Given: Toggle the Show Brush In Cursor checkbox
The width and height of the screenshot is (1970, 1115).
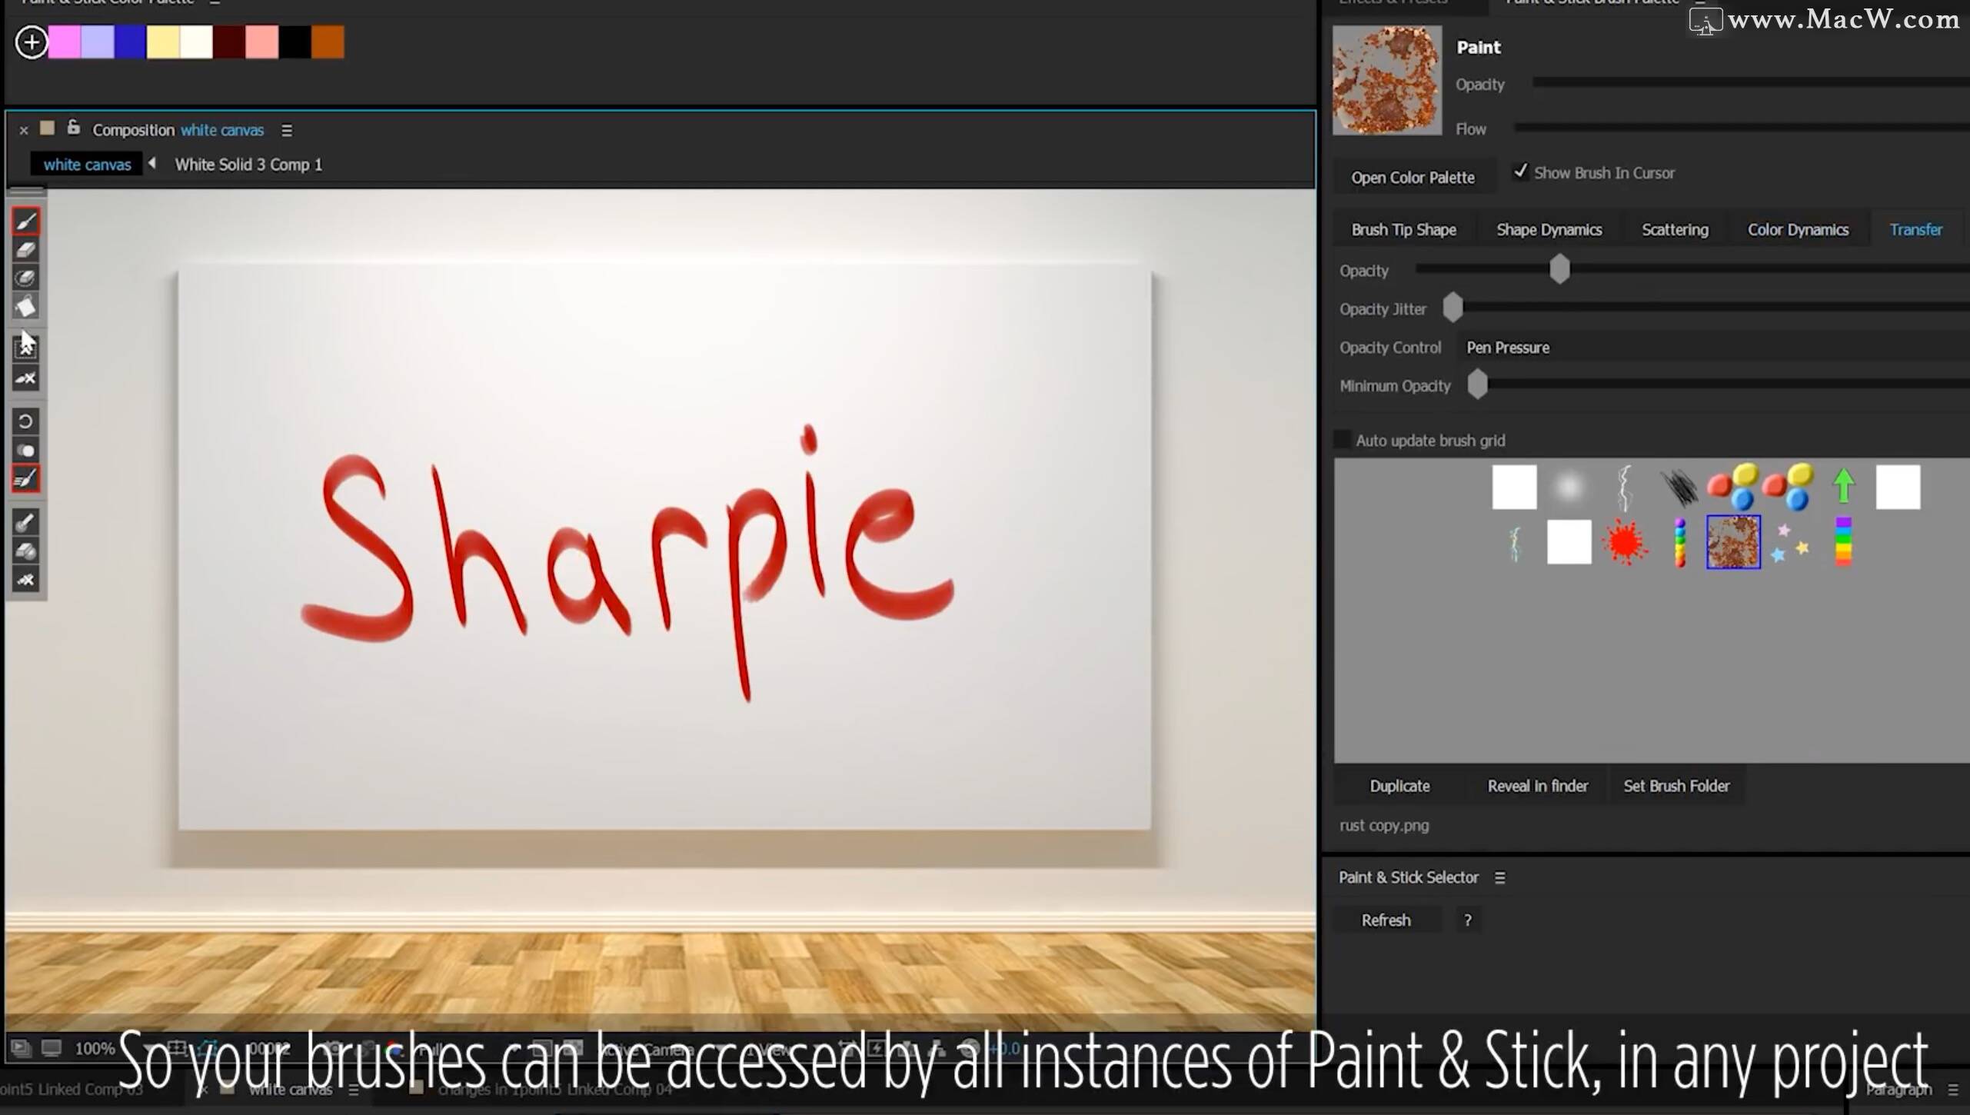Looking at the screenshot, I should 1521,171.
